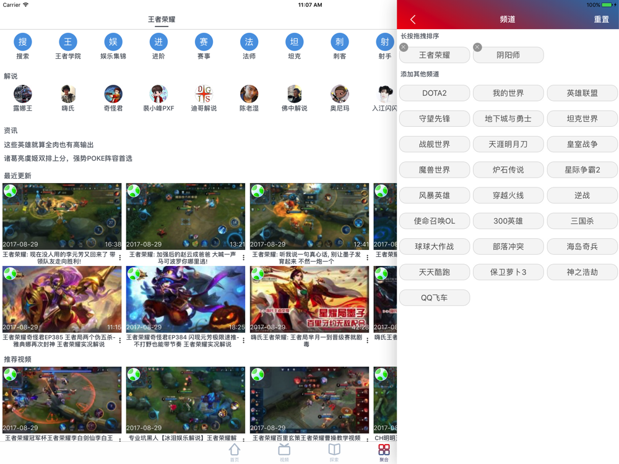Image resolution: width=619 pixels, height=464 pixels.
Task: Select the 射手 category icon
Action: point(385,42)
